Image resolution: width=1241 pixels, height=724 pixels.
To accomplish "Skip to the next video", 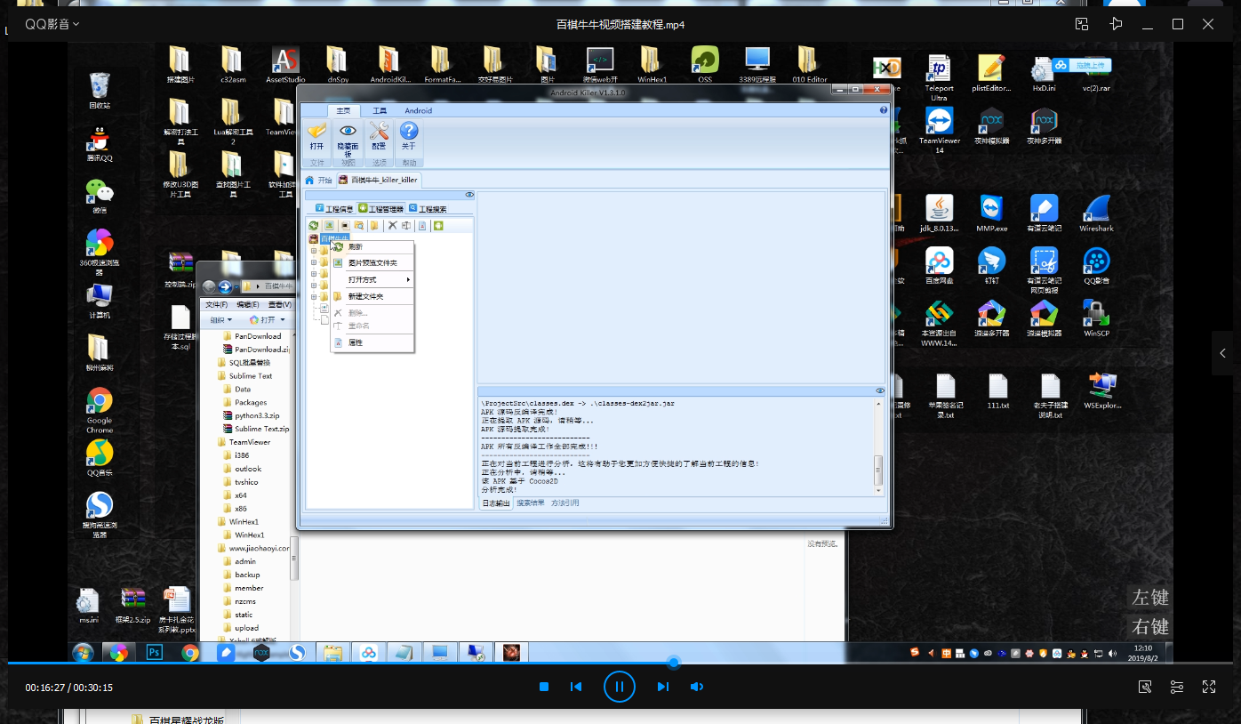I will point(662,687).
